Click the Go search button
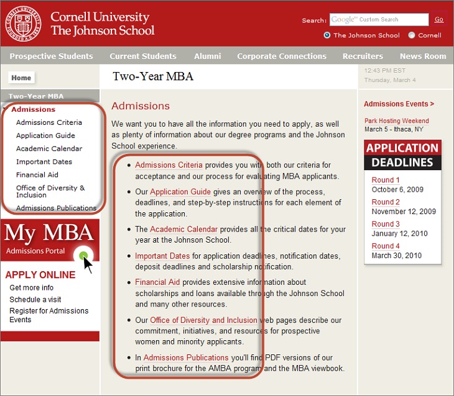The width and height of the screenshot is (454, 396). pyautogui.click(x=438, y=19)
